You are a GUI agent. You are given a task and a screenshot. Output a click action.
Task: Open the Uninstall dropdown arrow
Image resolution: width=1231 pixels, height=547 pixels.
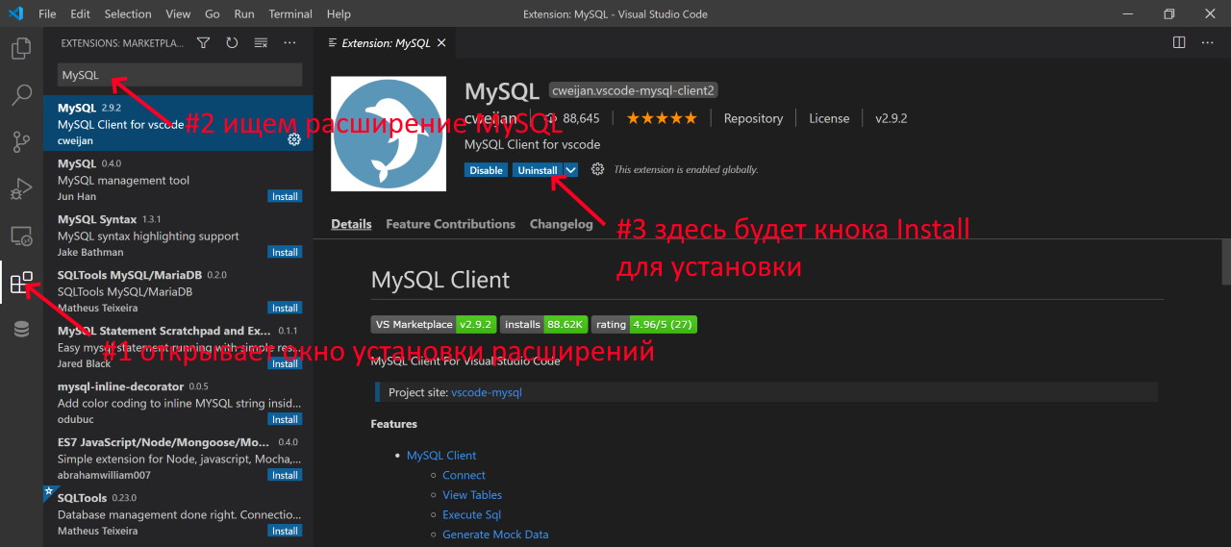pos(571,170)
